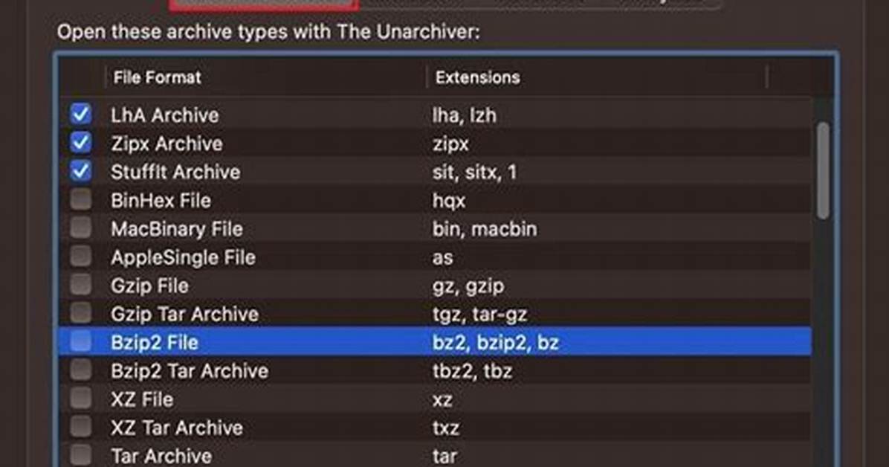Uncheck the LhA Archive checkbox

pyautogui.click(x=80, y=114)
